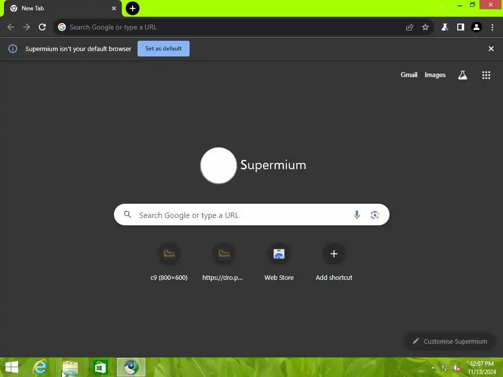Bookmark this tab with the star icon
Image resolution: width=503 pixels, height=377 pixels.
pyautogui.click(x=425, y=27)
